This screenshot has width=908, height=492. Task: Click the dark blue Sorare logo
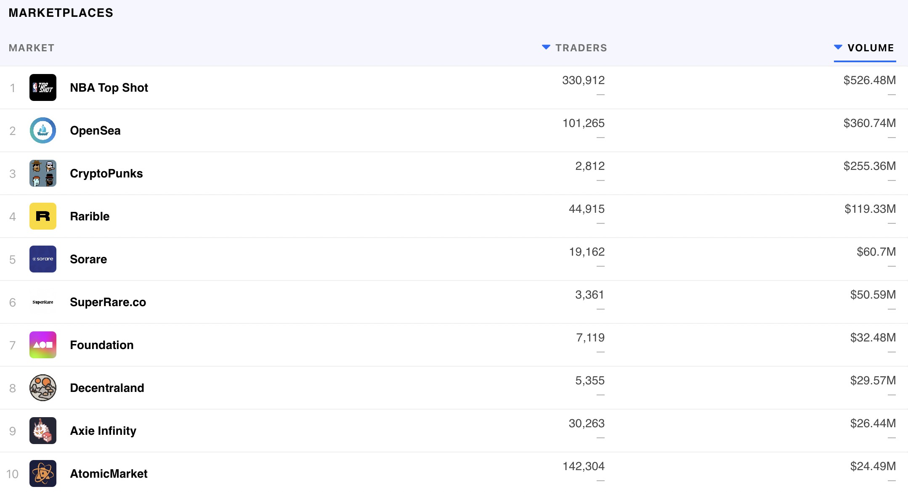coord(43,259)
